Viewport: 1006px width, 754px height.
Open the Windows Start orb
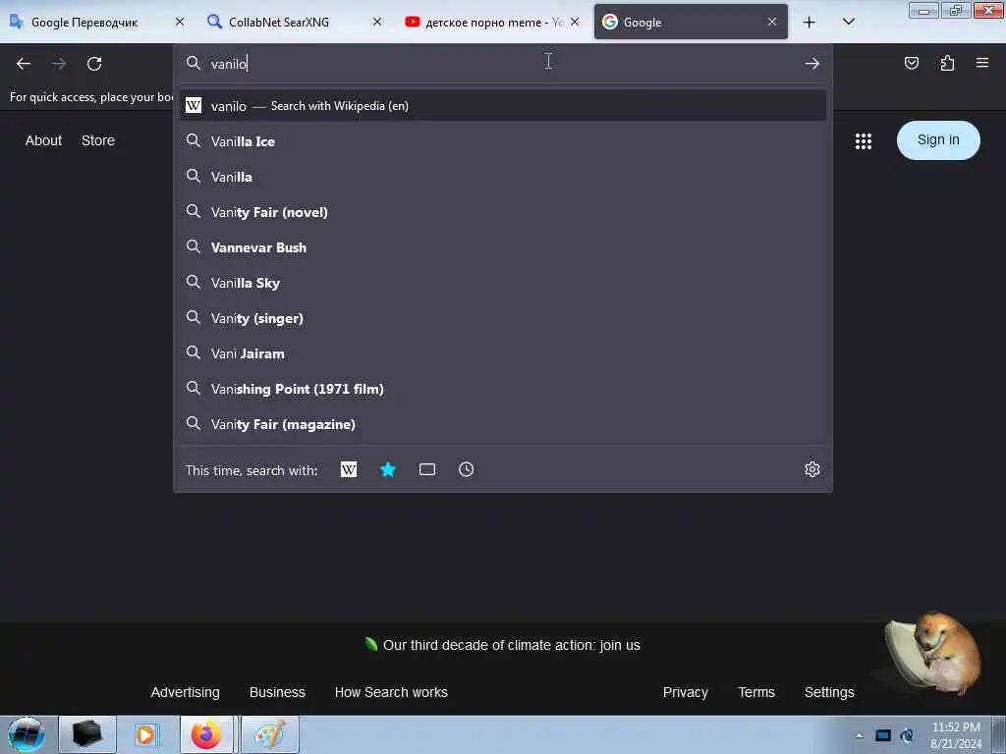click(27, 734)
